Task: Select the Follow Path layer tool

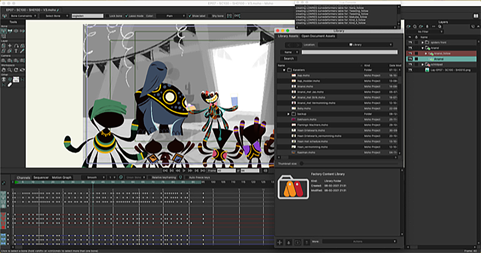Action: coord(16,45)
